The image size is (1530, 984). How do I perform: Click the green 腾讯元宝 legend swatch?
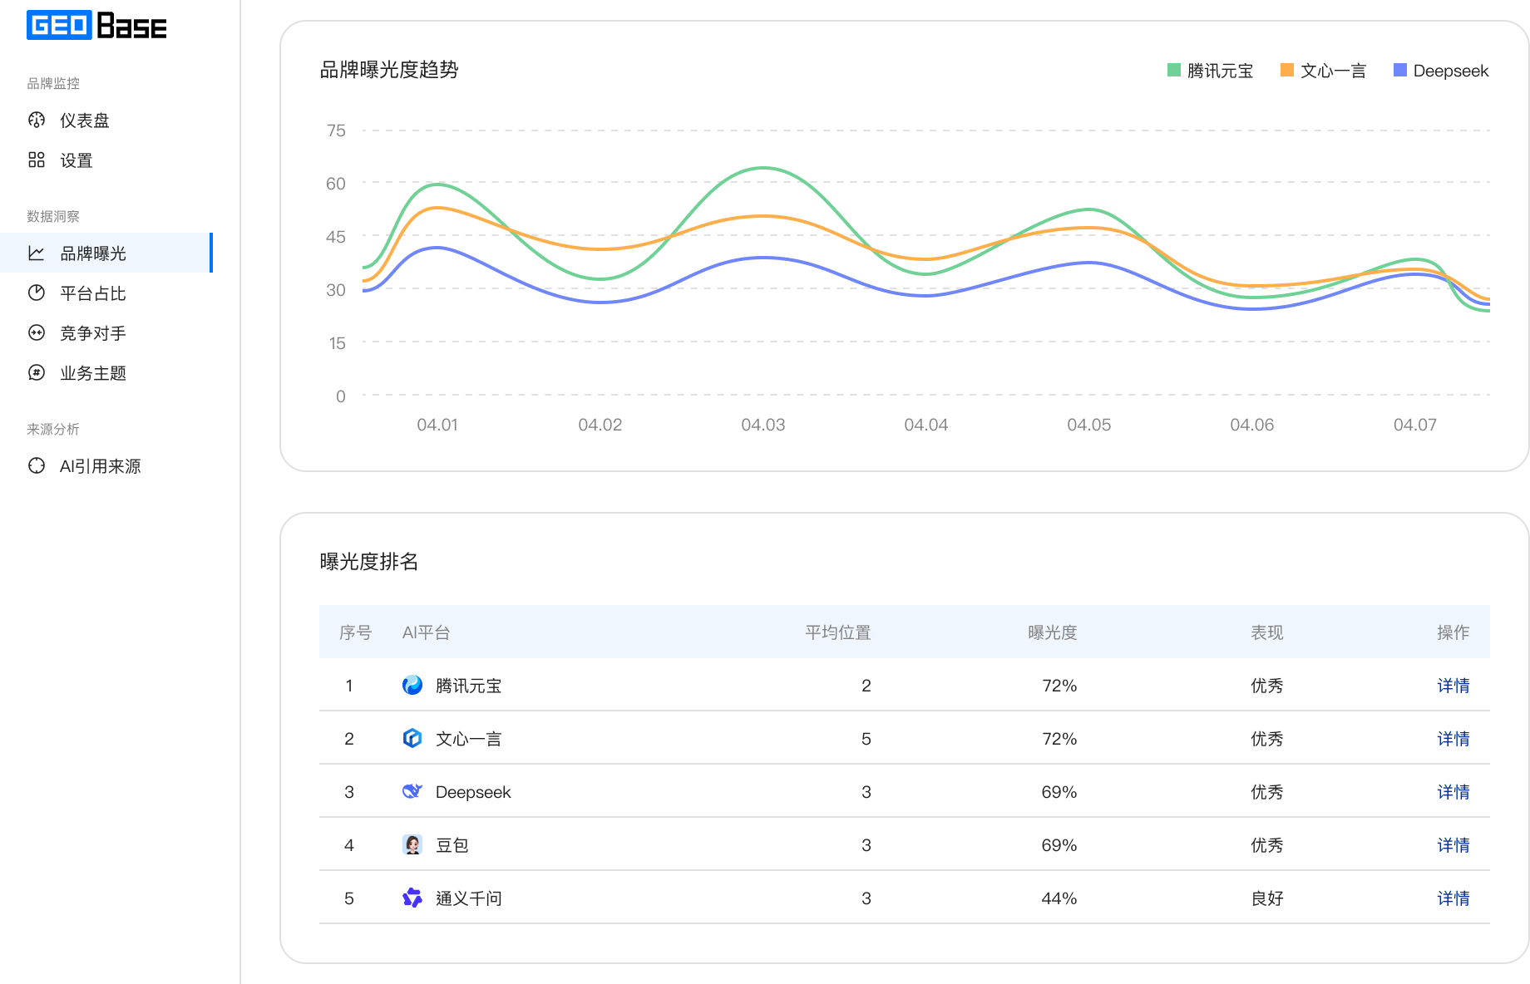tap(1174, 70)
